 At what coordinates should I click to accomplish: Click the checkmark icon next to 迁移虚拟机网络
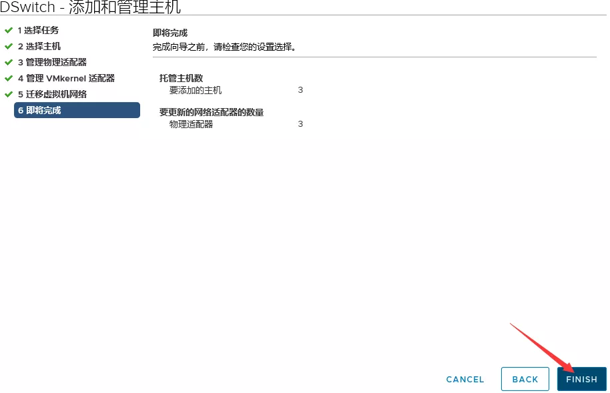point(9,95)
